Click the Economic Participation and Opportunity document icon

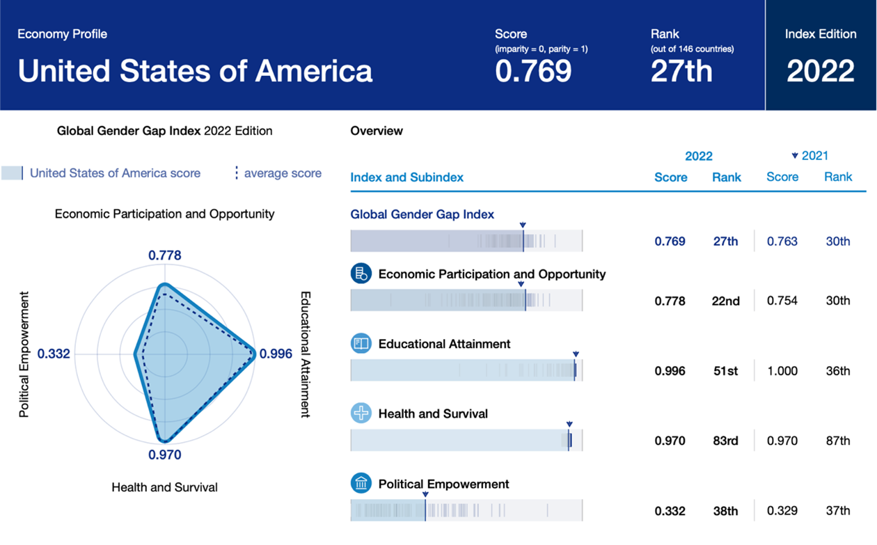click(x=361, y=274)
